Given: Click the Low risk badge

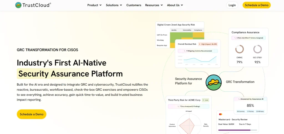Looking at the screenshot, I should pyautogui.click(x=206, y=100).
